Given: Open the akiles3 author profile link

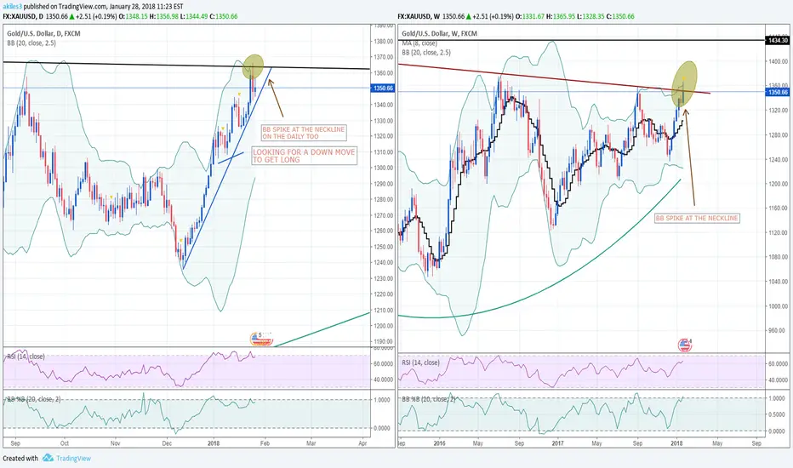Looking at the screenshot, I should pyautogui.click(x=12, y=7).
